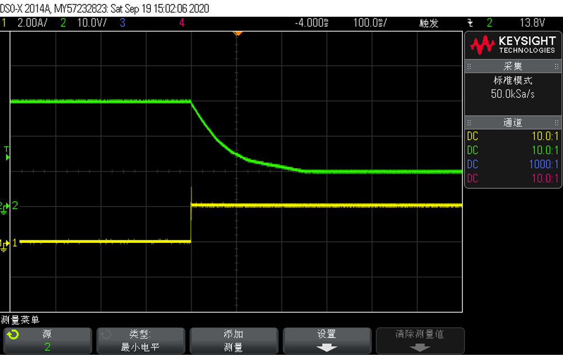
Task: Click the rising edge trigger slope icon
Action: pos(471,23)
